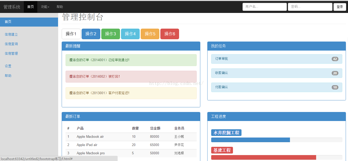Click the 最新提醒 panel header
348x161 pixels.
tap(131, 46)
